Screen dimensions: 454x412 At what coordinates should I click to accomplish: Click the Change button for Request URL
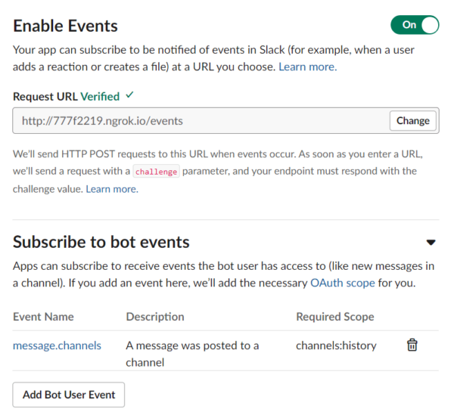pos(412,121)
